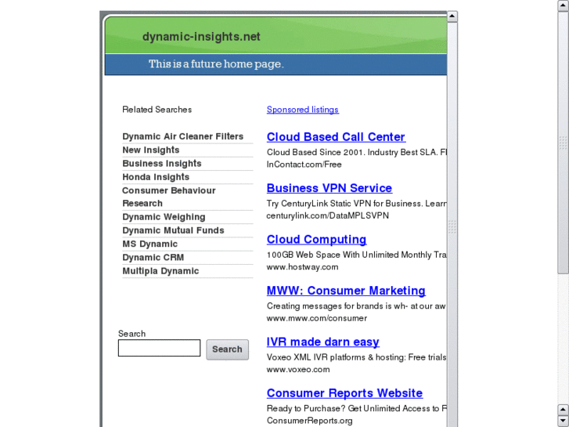Click www.hostway.com URL text
Viewport: 569px width, 427px height.
[302, 266]
